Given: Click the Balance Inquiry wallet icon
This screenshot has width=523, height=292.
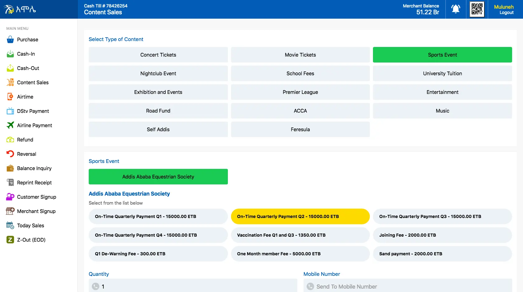Looking at the screenshot, I should (x=10, y=168).
